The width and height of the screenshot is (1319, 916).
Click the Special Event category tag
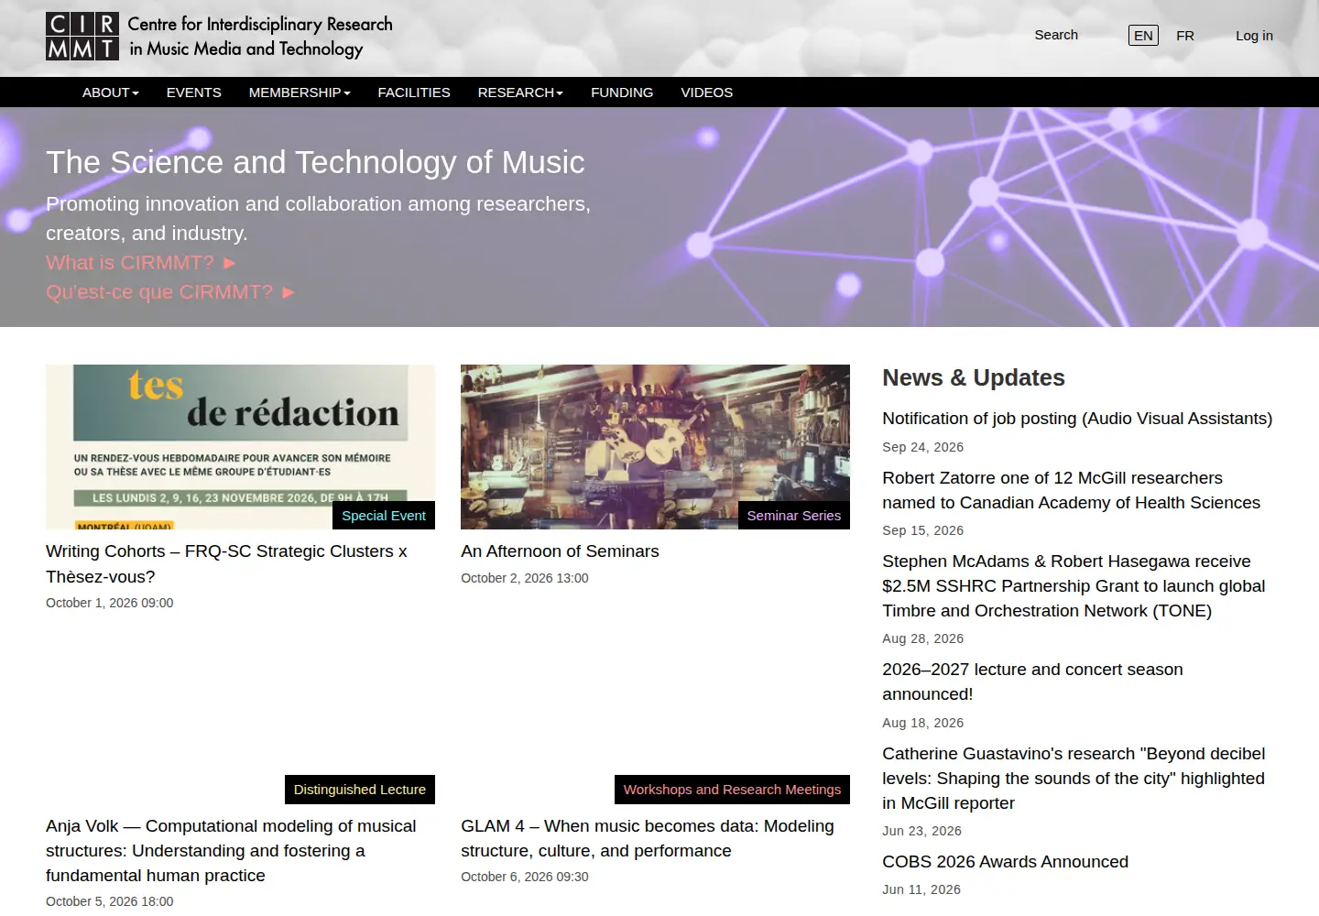pos(384,516)
